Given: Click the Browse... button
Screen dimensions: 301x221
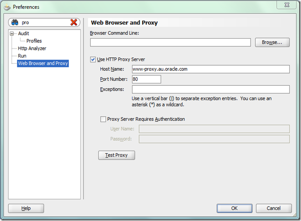Looking at the screenshot, I should (x=272, y=42).
